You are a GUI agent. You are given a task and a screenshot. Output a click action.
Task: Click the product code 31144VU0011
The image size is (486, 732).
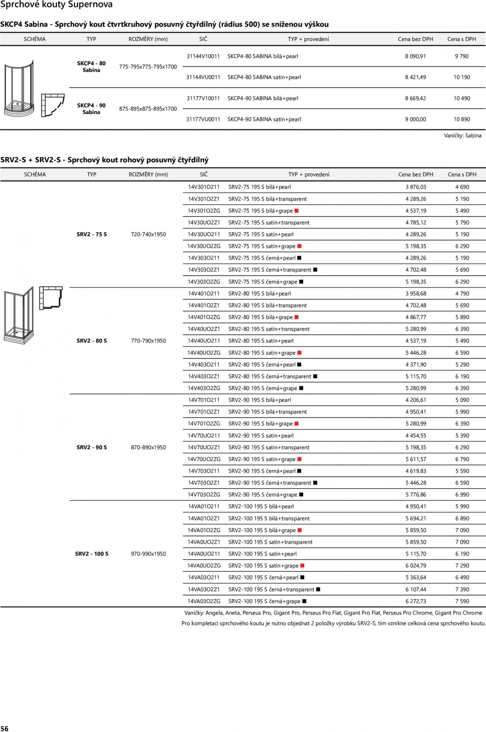point(203,77)
